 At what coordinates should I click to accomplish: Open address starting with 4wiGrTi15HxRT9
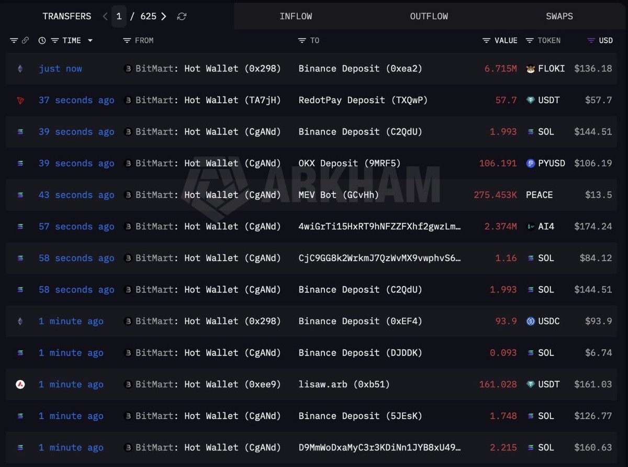point(380,226)
